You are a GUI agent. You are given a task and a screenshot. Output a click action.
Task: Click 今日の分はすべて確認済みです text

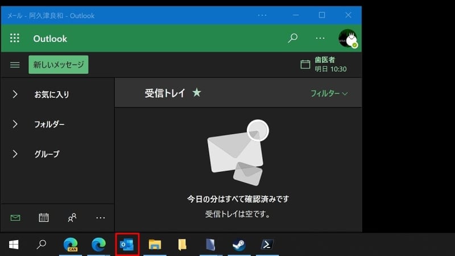point(238,199)
